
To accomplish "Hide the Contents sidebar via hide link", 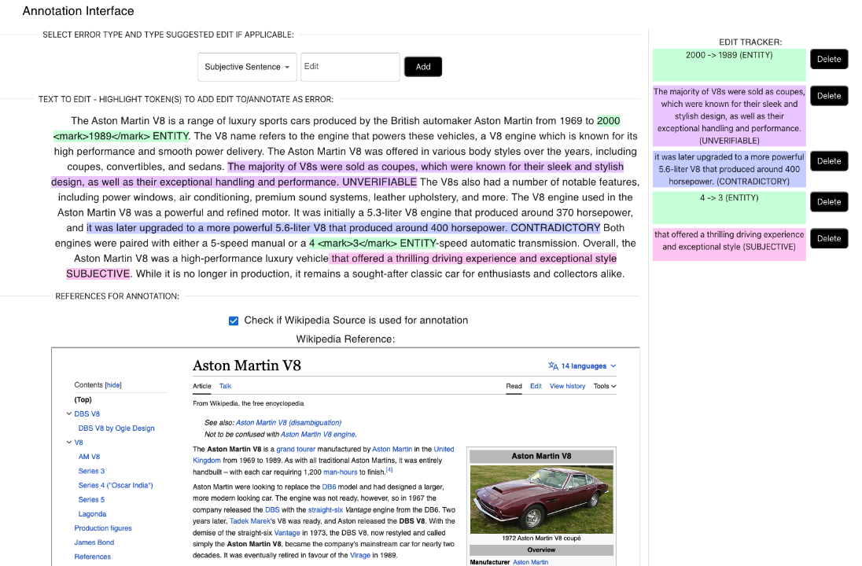I will click(113, 385).
